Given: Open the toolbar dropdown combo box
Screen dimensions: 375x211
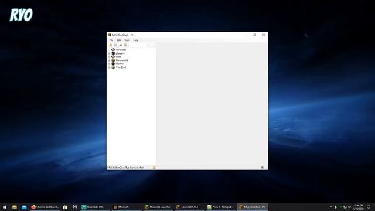Looking at the screenshot, I should click(141, 45).
